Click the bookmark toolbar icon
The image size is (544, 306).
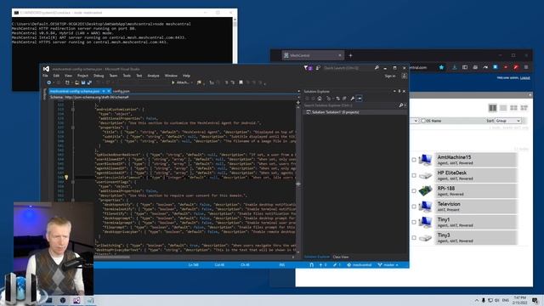(241, 82)
